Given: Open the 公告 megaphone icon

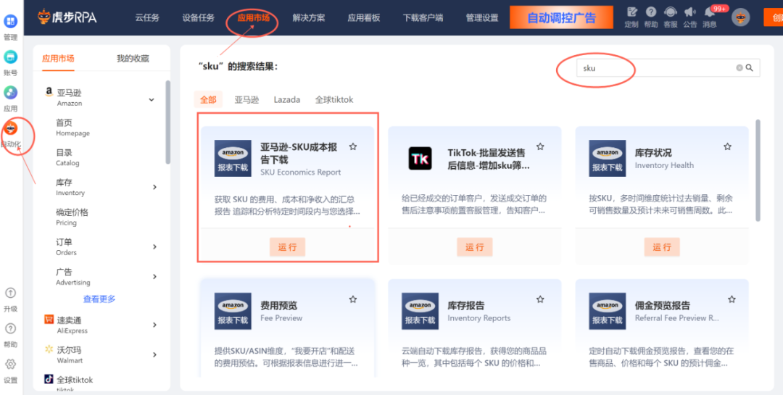Looking at the screenshot, I should (x=690, y=12).
